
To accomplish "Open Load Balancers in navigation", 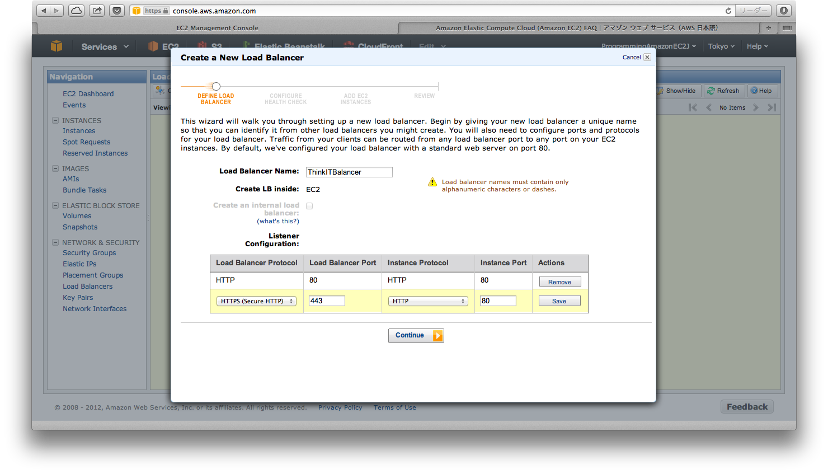I will (x=87, y=287).
